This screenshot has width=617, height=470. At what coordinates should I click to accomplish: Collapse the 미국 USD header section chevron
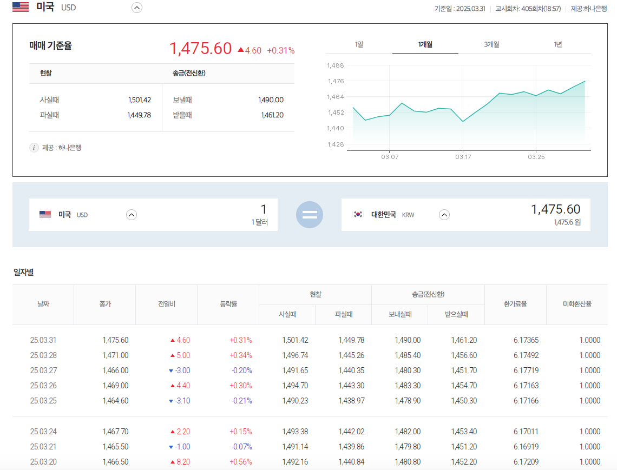(137, 8)
